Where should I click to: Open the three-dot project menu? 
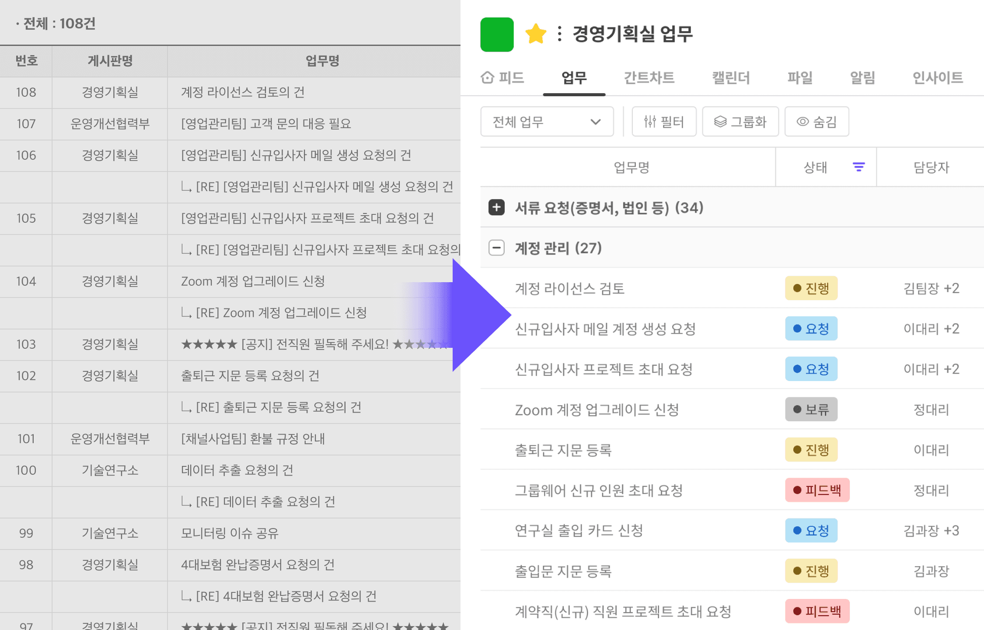pyautogui.click(x=559, y=34)
